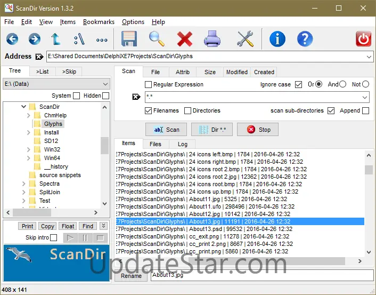Open the Address path dropdown
Viewport: 376px width, 295px height.
[x=369, y=57]
